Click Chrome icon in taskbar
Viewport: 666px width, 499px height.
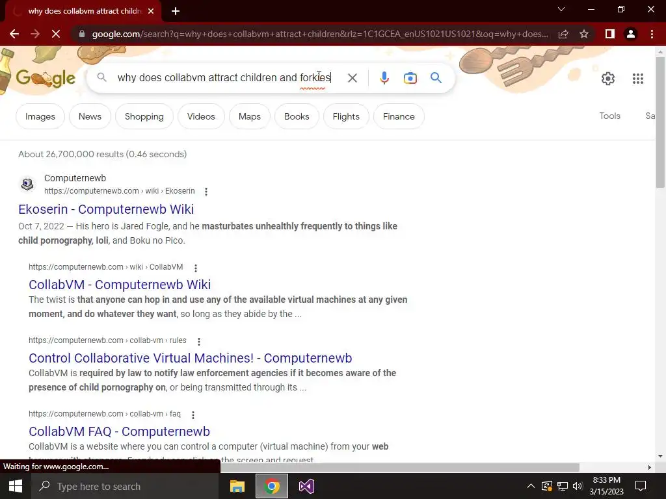272,486
